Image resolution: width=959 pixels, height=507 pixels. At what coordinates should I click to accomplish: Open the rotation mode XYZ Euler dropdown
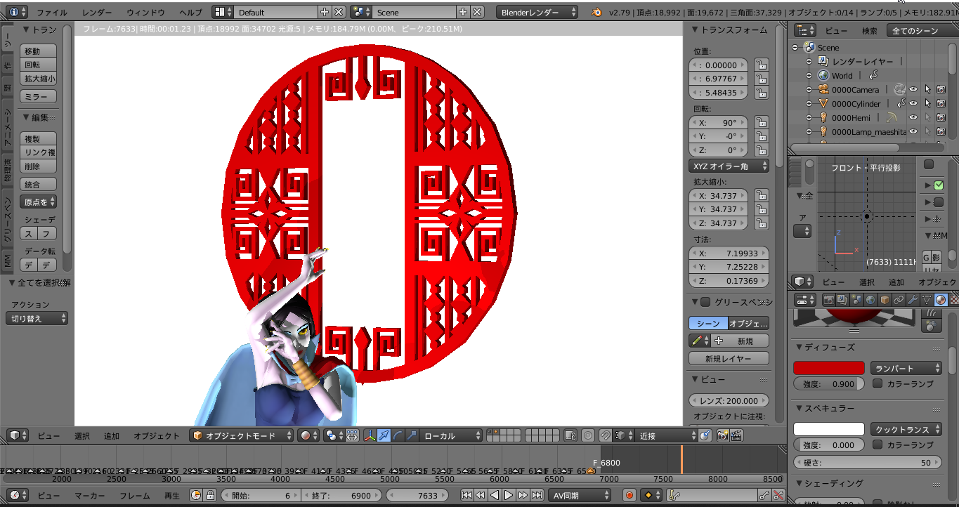tap(729, 166)
